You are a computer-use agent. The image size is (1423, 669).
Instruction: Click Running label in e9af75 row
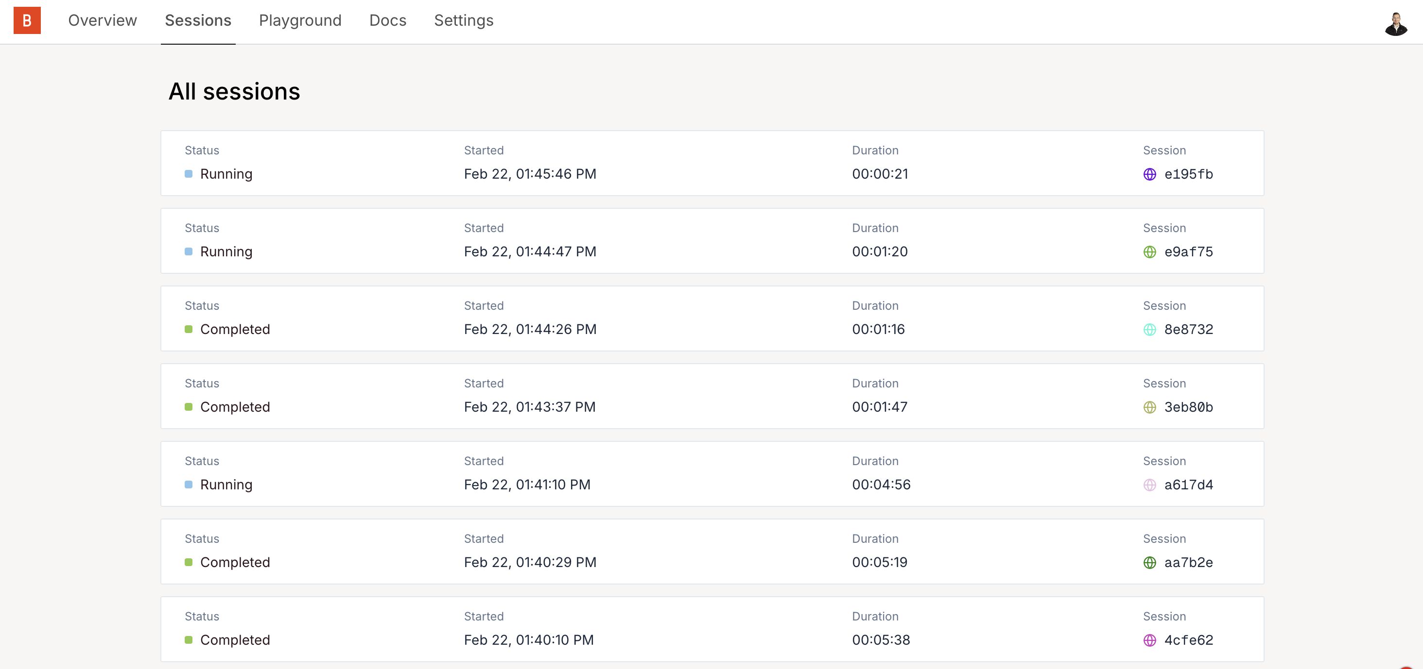pos(226,252)
